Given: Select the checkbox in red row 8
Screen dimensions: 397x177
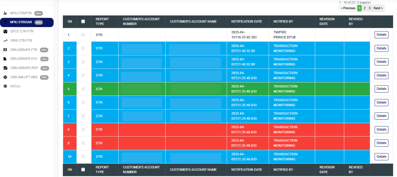Looking at the screenshot, I should pos(83,129).
